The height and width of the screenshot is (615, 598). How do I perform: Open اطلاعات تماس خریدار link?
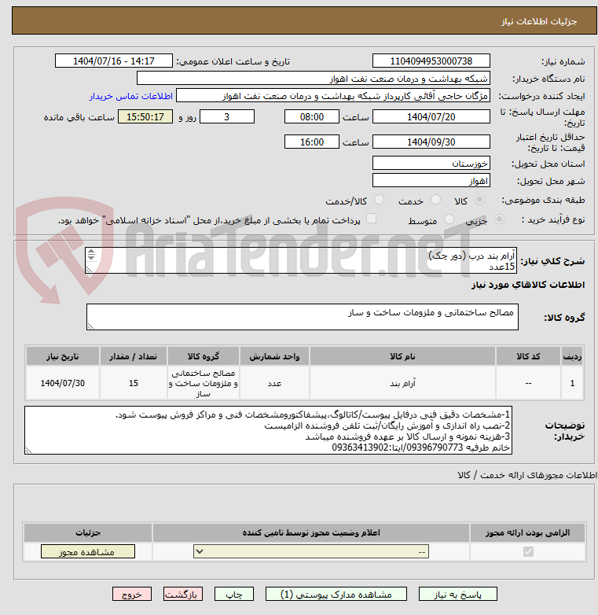tap(131, 96)
